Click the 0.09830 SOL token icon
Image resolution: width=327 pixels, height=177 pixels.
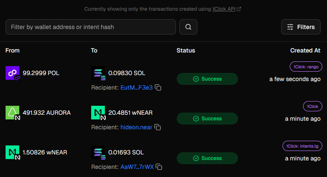[98, 73]
